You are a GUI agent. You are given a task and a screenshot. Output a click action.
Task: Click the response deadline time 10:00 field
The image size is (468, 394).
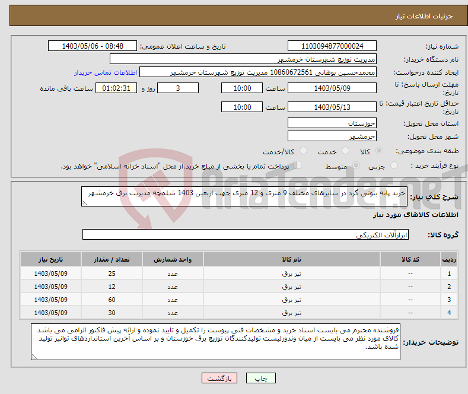tap(242, 88)
